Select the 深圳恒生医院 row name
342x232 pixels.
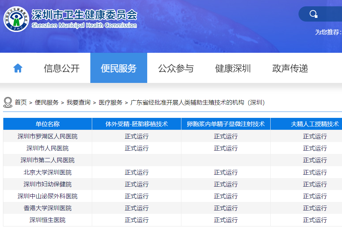48,220
